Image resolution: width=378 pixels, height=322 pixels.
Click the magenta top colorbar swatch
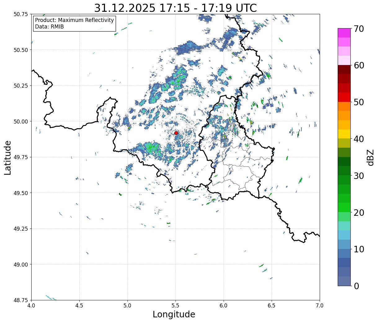[344, 33]
